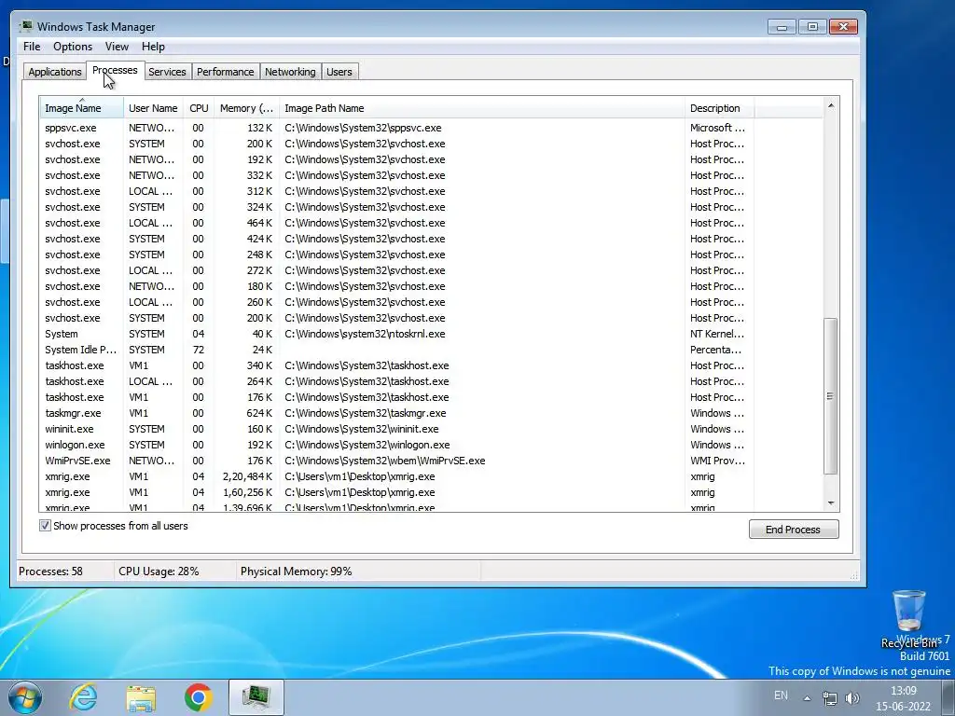The image size is (955, 716).
Task: Click Processes: 58 in status bar
Action: point(50,571)
